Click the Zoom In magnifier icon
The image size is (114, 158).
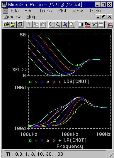(52, 24)
